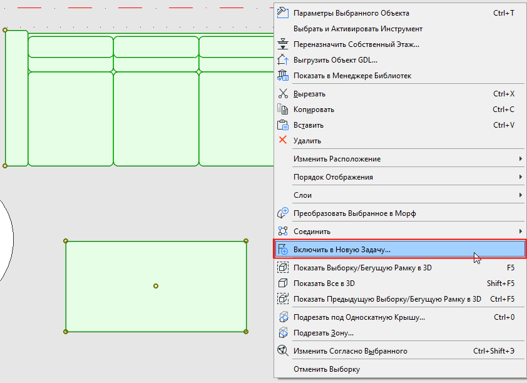527x383 pixels.
Task: Open Изменить Расположение menu entry
Action: point(400,159)
